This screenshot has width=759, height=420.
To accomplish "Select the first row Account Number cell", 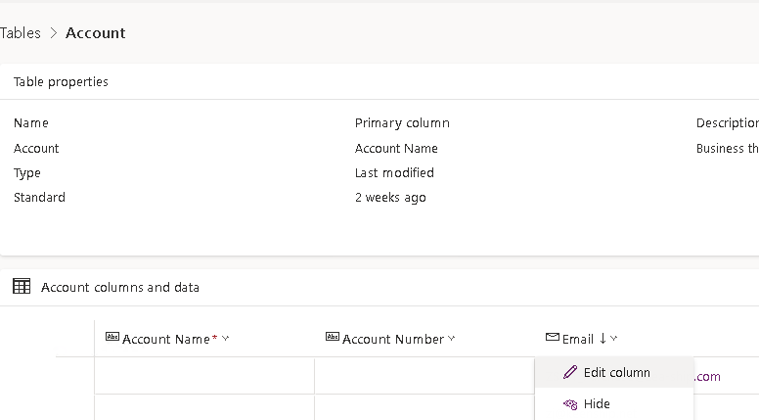I will (x=424, y=376).
